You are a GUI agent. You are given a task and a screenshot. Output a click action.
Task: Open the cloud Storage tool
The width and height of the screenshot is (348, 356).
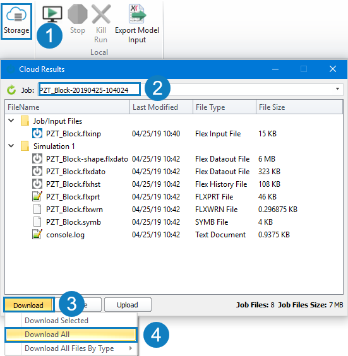pyautogui.click(x=16, y=21)
